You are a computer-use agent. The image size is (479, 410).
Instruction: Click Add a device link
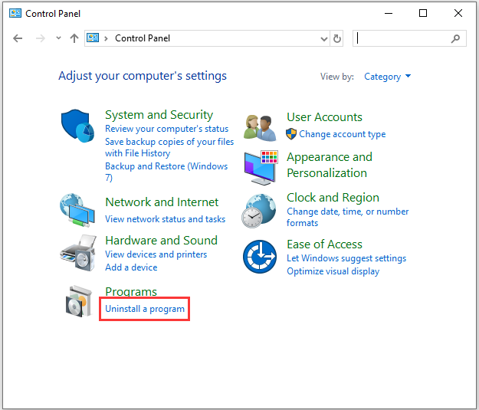pos(131,267)
